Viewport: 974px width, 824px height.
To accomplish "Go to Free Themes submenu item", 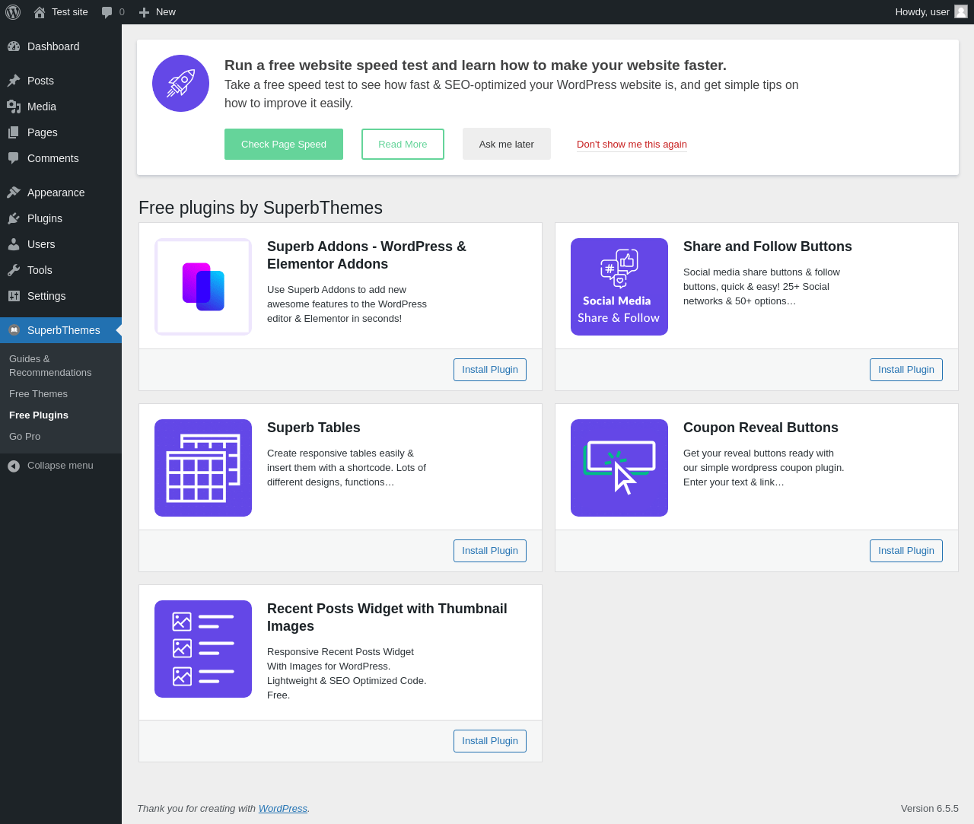I will [38, 394].
